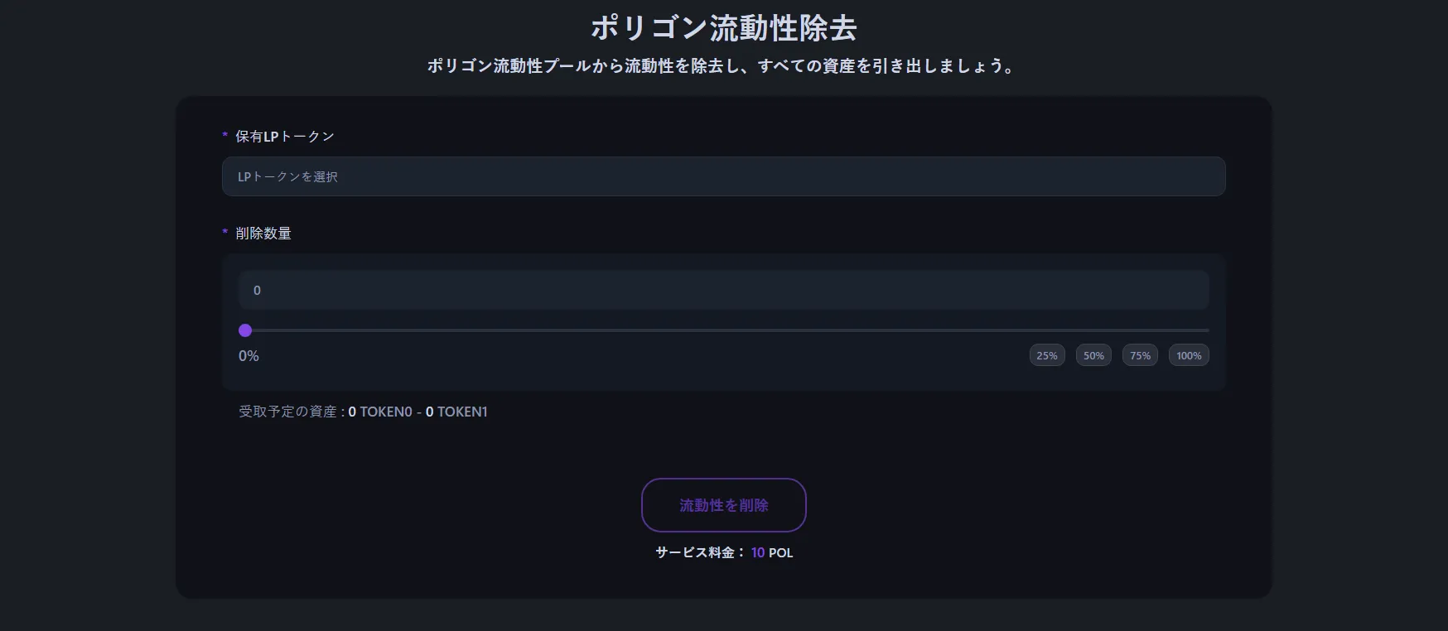Screen dimensions: 1448x631
Task: Click the 10 POL fee value
Action: pyautogui.click(x=772, y=552)
